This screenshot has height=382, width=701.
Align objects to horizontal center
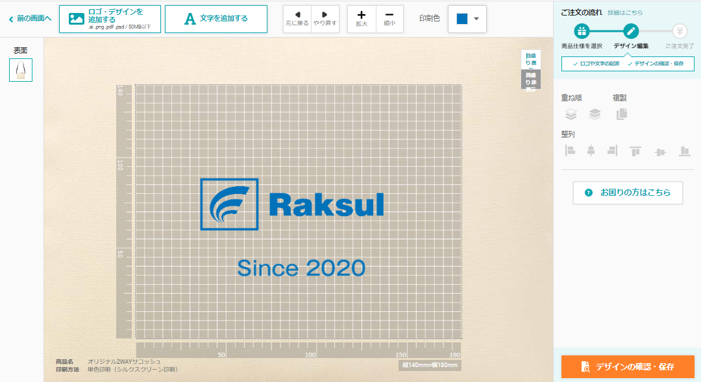click(591, 151)
